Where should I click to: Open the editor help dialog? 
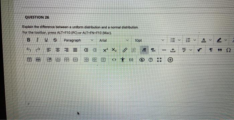tap(151, 60)
